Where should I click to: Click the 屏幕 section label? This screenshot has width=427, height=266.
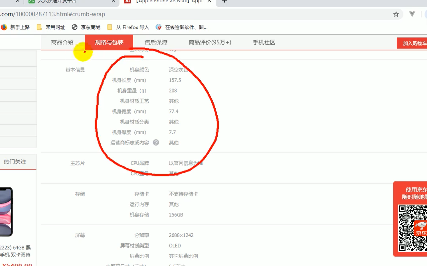click(x=80, y=235)
